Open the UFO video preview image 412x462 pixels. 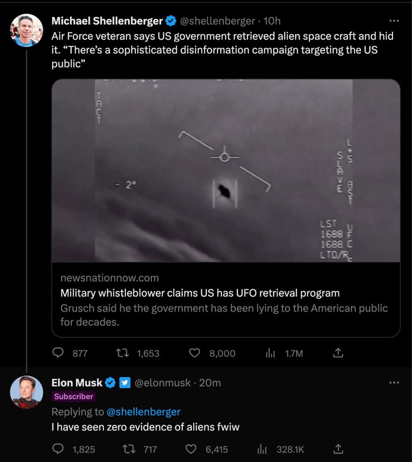(226, 171)
